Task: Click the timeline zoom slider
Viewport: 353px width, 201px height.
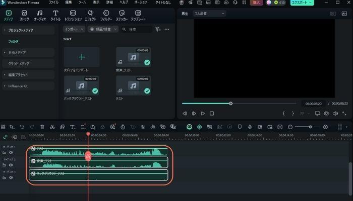Action: coord(308,127)
